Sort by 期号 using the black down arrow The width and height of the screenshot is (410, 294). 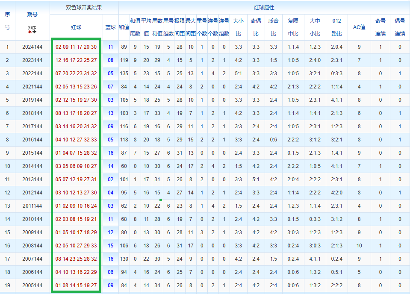[x=35, y=32]
